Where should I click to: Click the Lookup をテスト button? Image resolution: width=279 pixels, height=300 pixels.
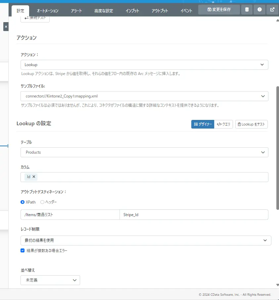pos(252,124)
